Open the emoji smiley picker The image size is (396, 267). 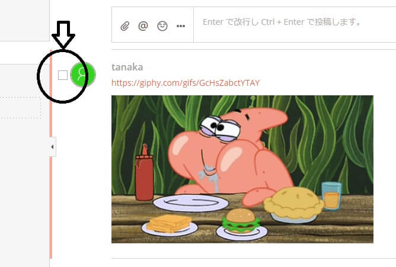162,26
